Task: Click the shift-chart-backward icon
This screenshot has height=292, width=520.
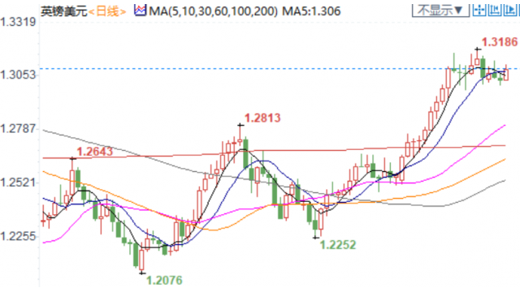Action: coord(495,11)
